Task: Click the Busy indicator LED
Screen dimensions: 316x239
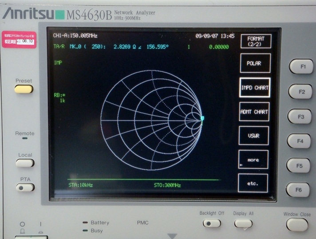Action: pos(85,231)
